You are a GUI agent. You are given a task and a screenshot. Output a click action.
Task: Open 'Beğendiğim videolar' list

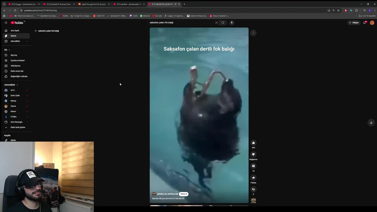pyautogui.click(x=16, y=76)
